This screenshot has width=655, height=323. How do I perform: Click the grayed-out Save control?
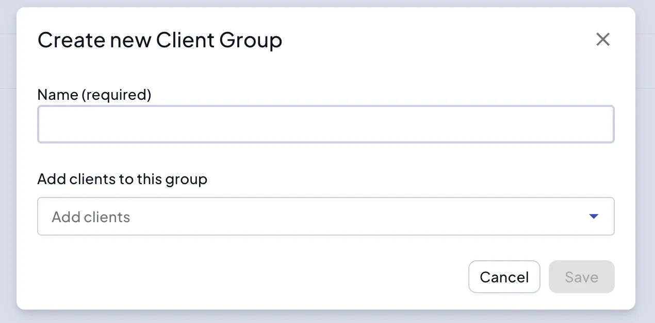click(x=581, y=277)
